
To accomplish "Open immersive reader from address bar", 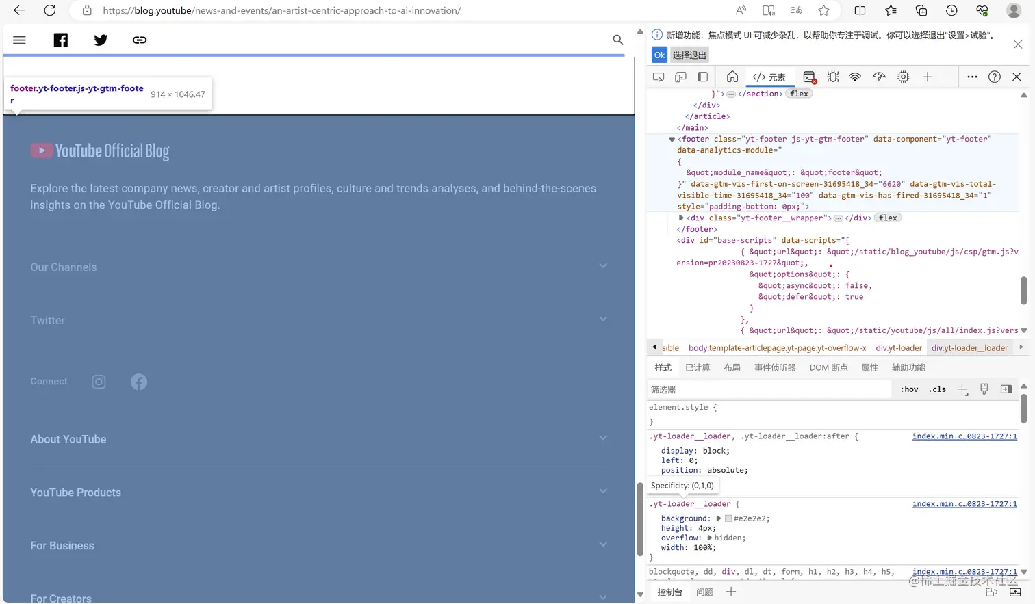I will coord(769,10).
